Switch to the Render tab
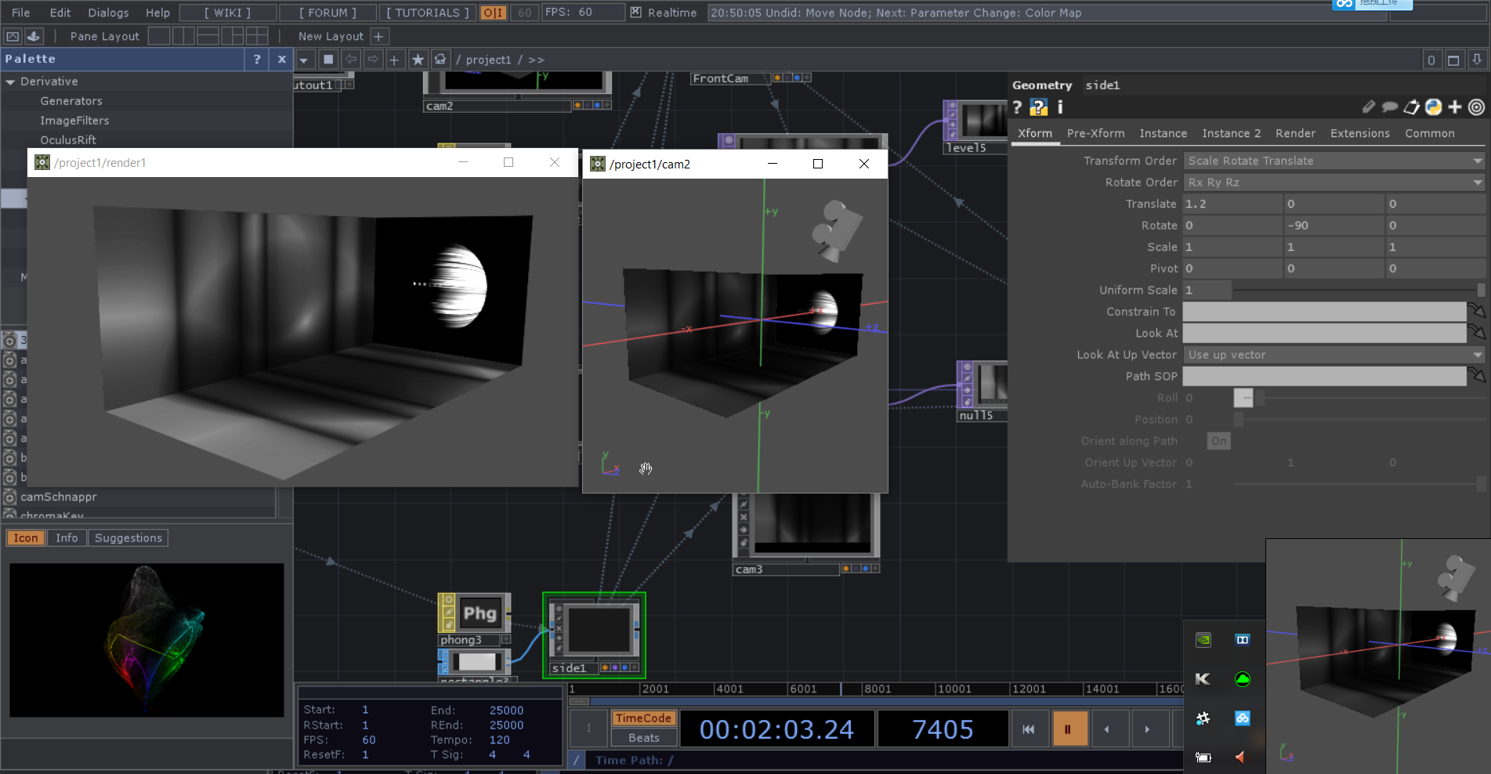The image size is (1491, 774). 1295,133
